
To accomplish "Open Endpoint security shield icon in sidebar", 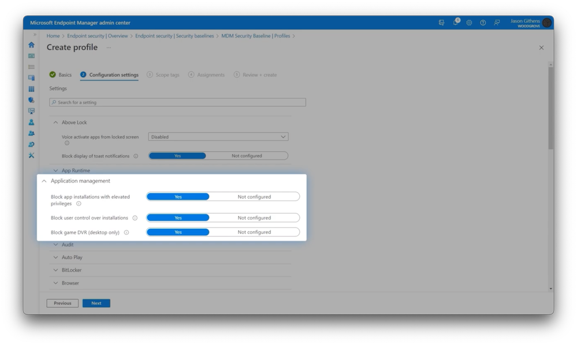I will (x=31, y=100).
